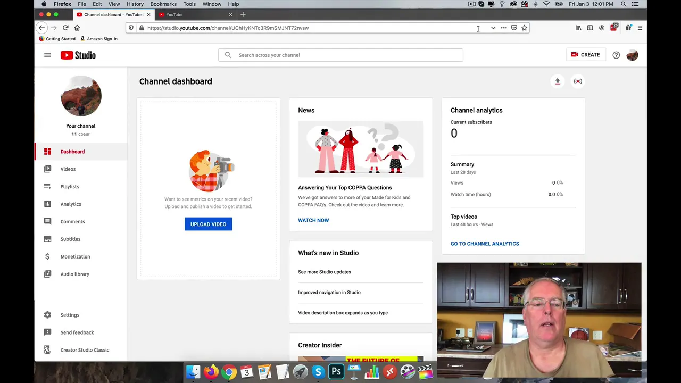The height and width of the screenshot is (383, 681).
Task: Click the Amazon Sign-In bookmark
Action: coord(99,39)
